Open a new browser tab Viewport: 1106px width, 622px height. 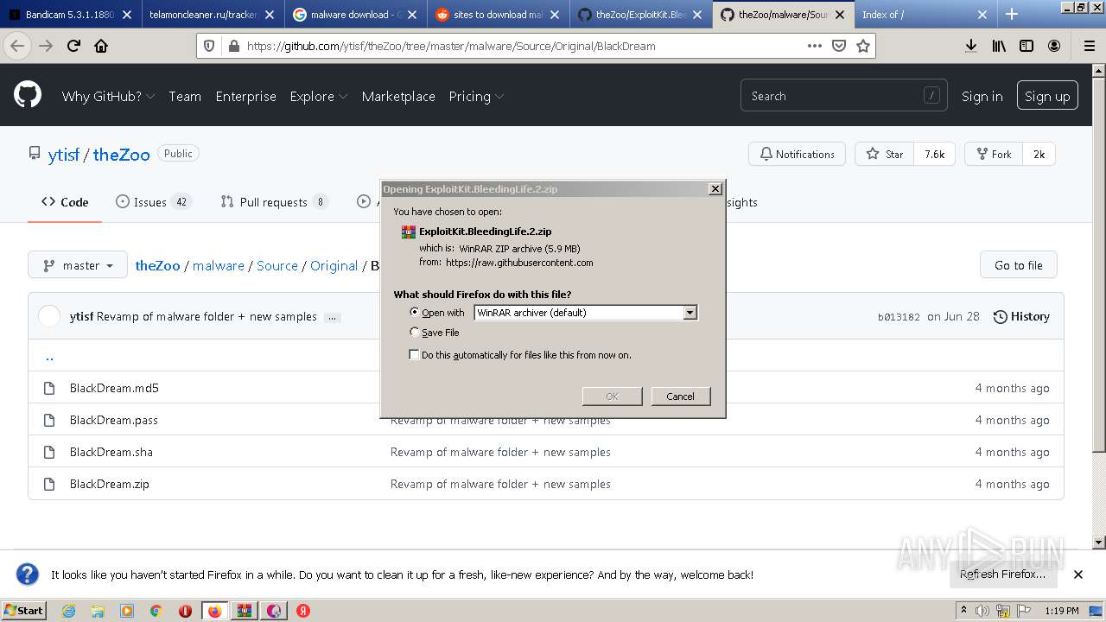click(1012, 14)
